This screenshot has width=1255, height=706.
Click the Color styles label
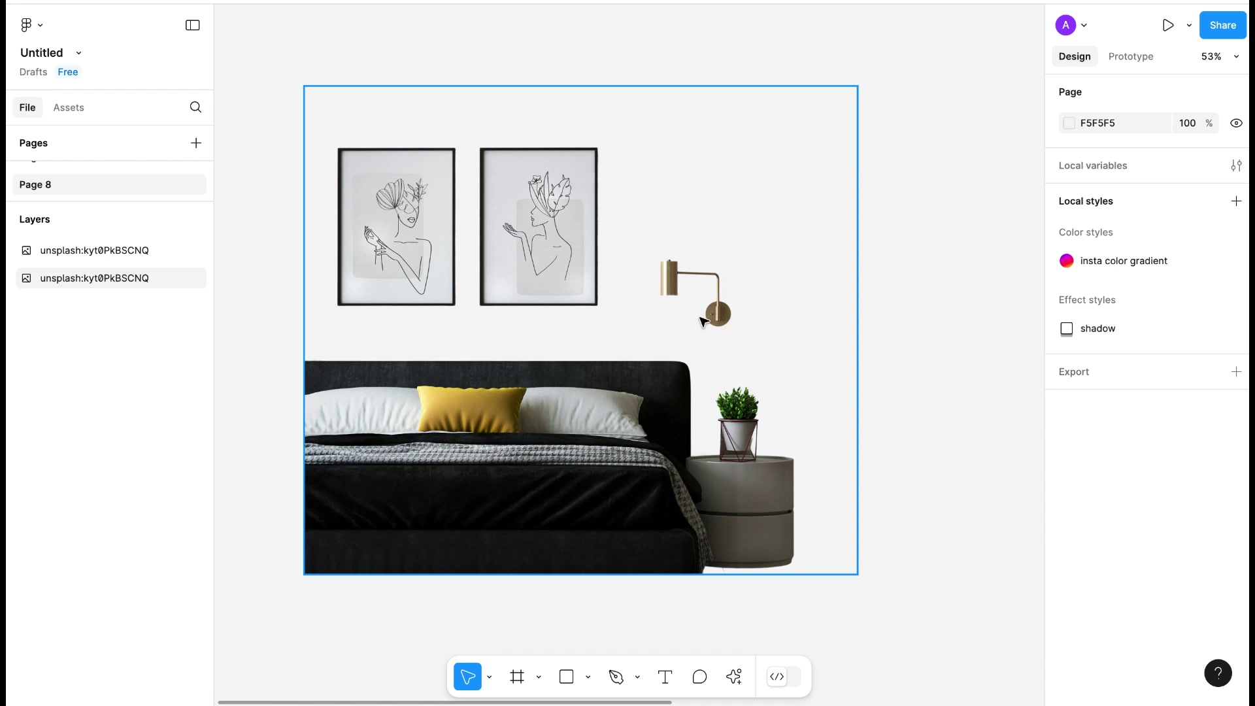tap(1086, 233)
